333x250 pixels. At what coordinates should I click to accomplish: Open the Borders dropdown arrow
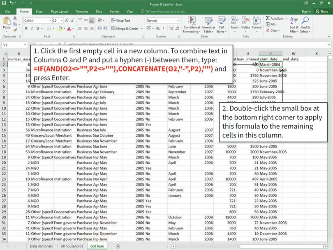pos(53,27)
